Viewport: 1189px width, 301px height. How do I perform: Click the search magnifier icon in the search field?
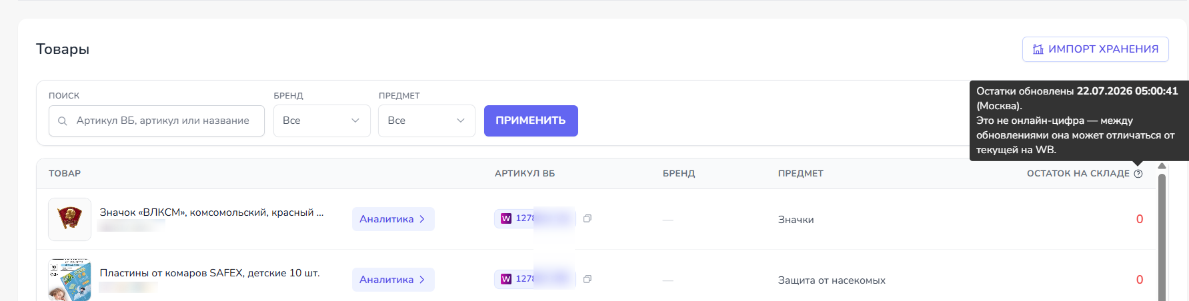63,121
